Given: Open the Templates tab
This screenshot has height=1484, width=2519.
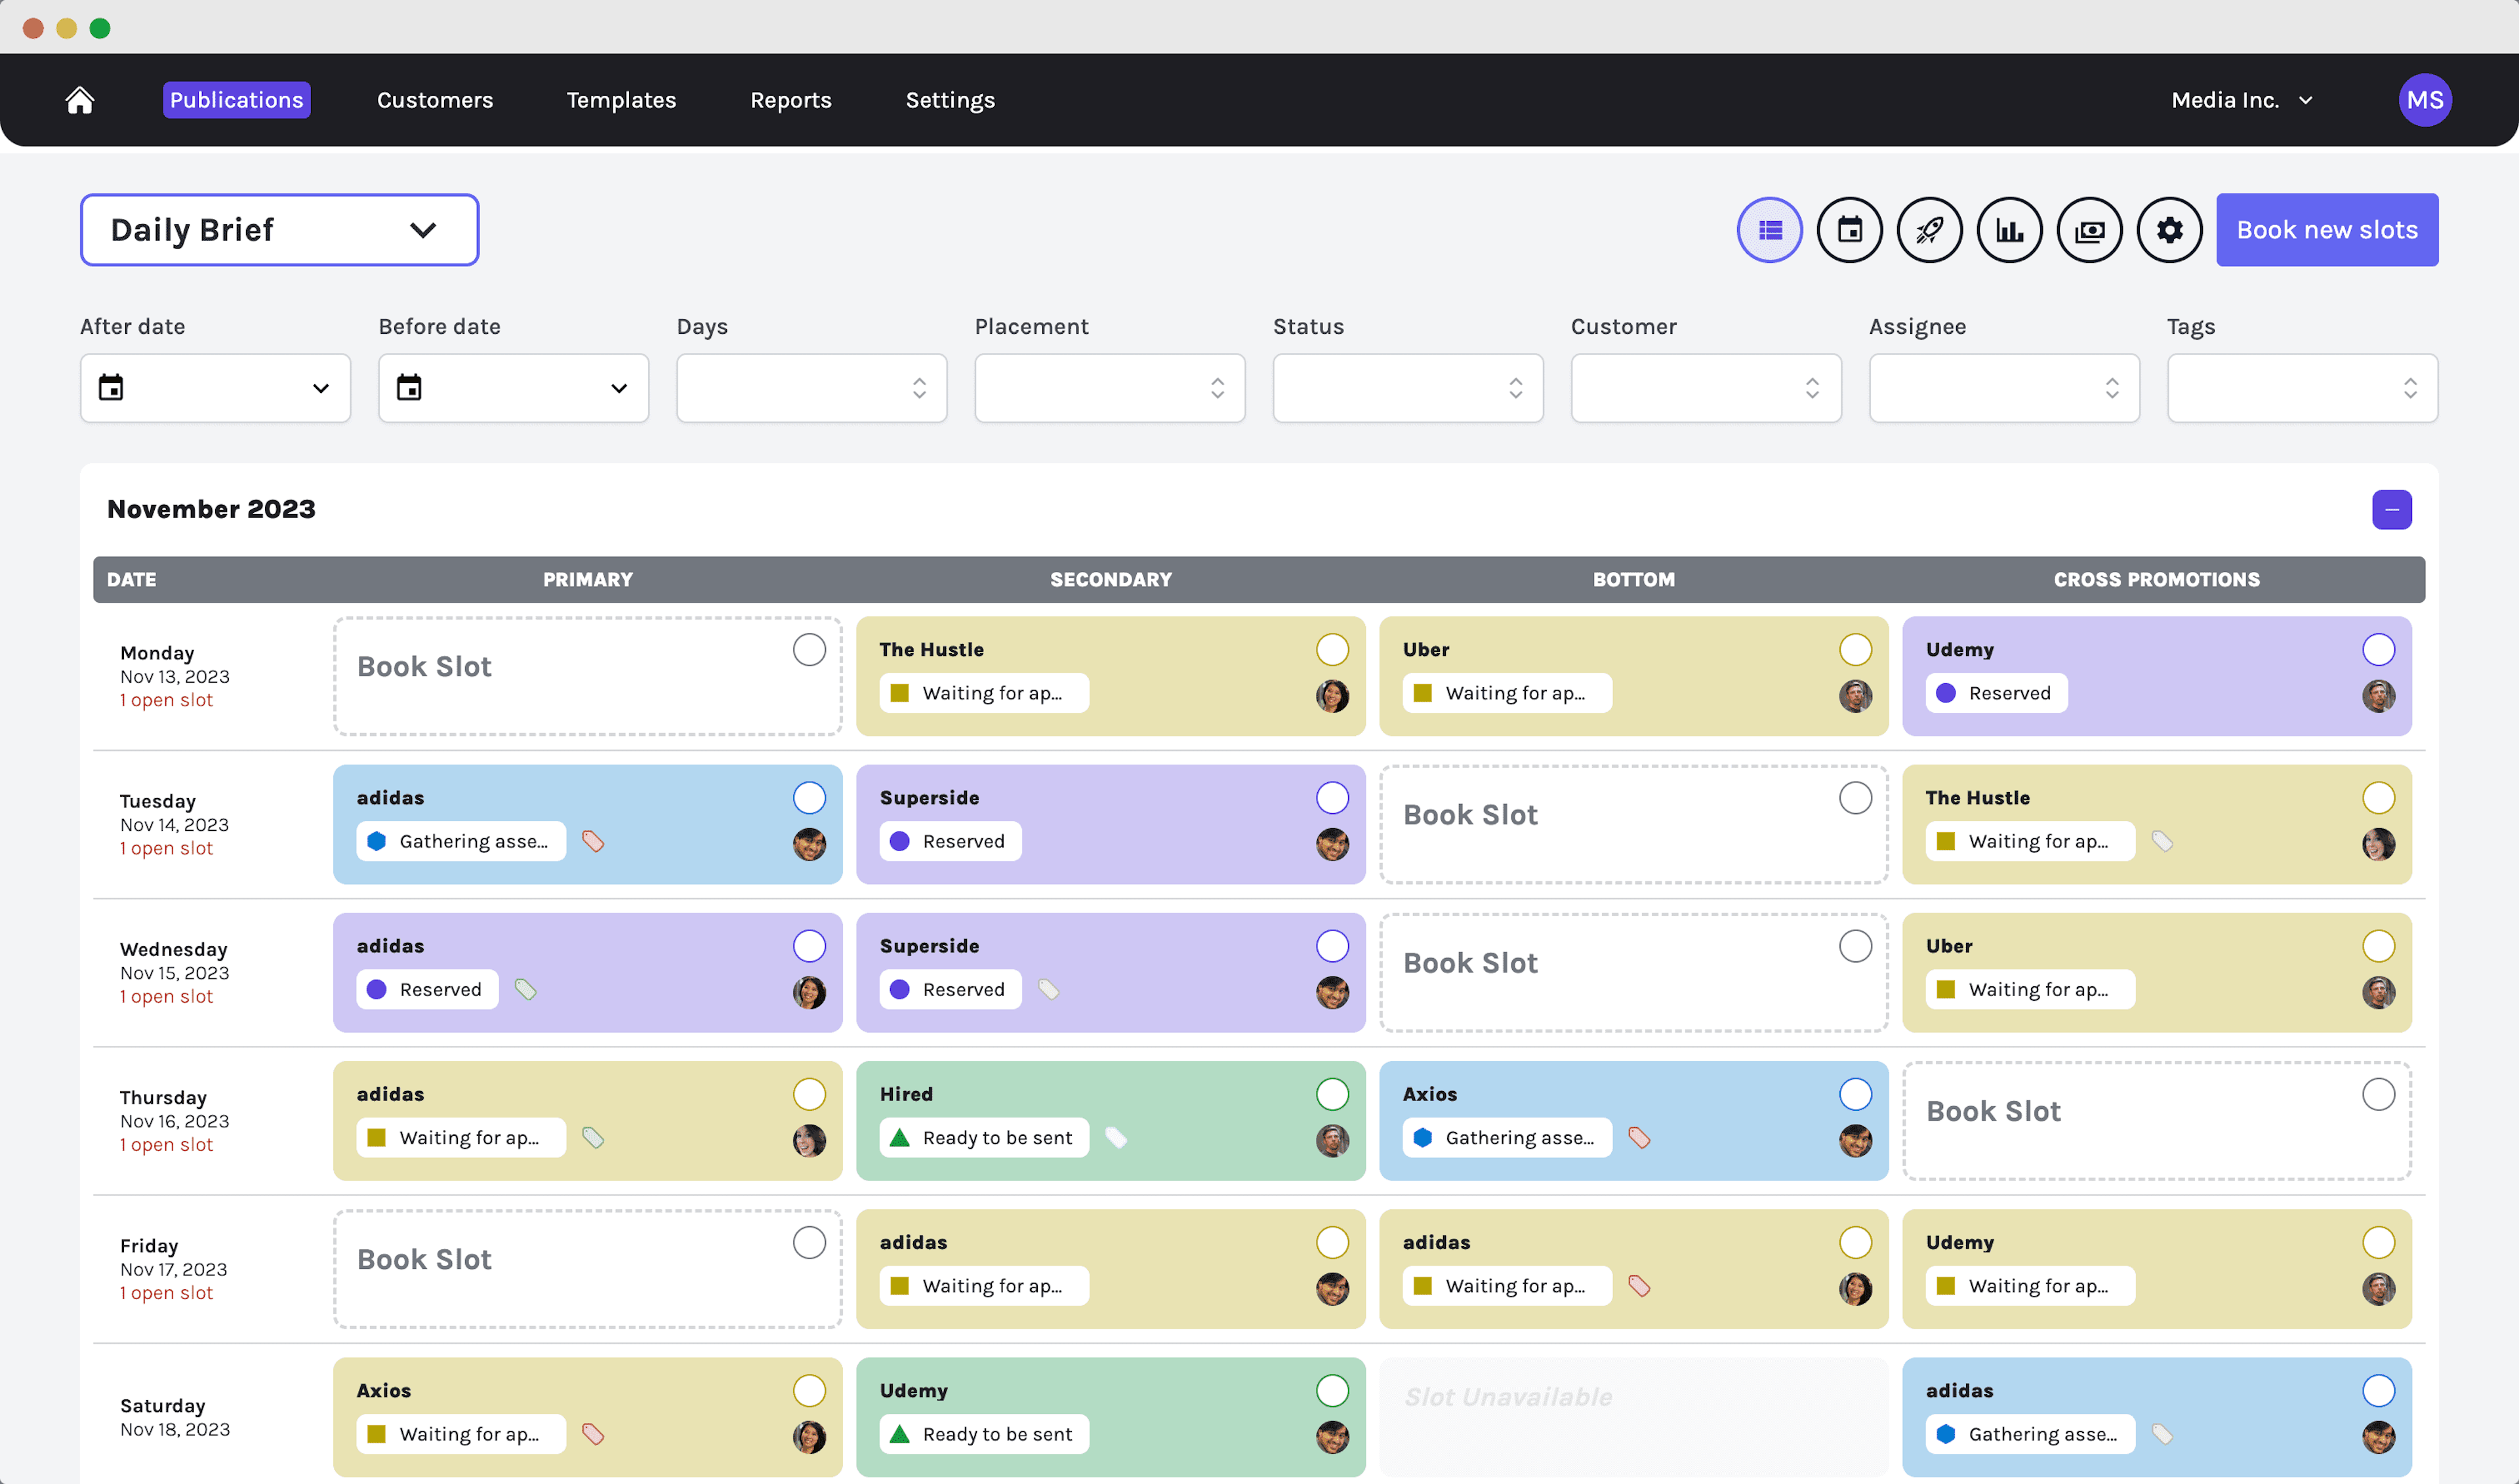Looking at the screenshot, I should click(x=621, y=100).
